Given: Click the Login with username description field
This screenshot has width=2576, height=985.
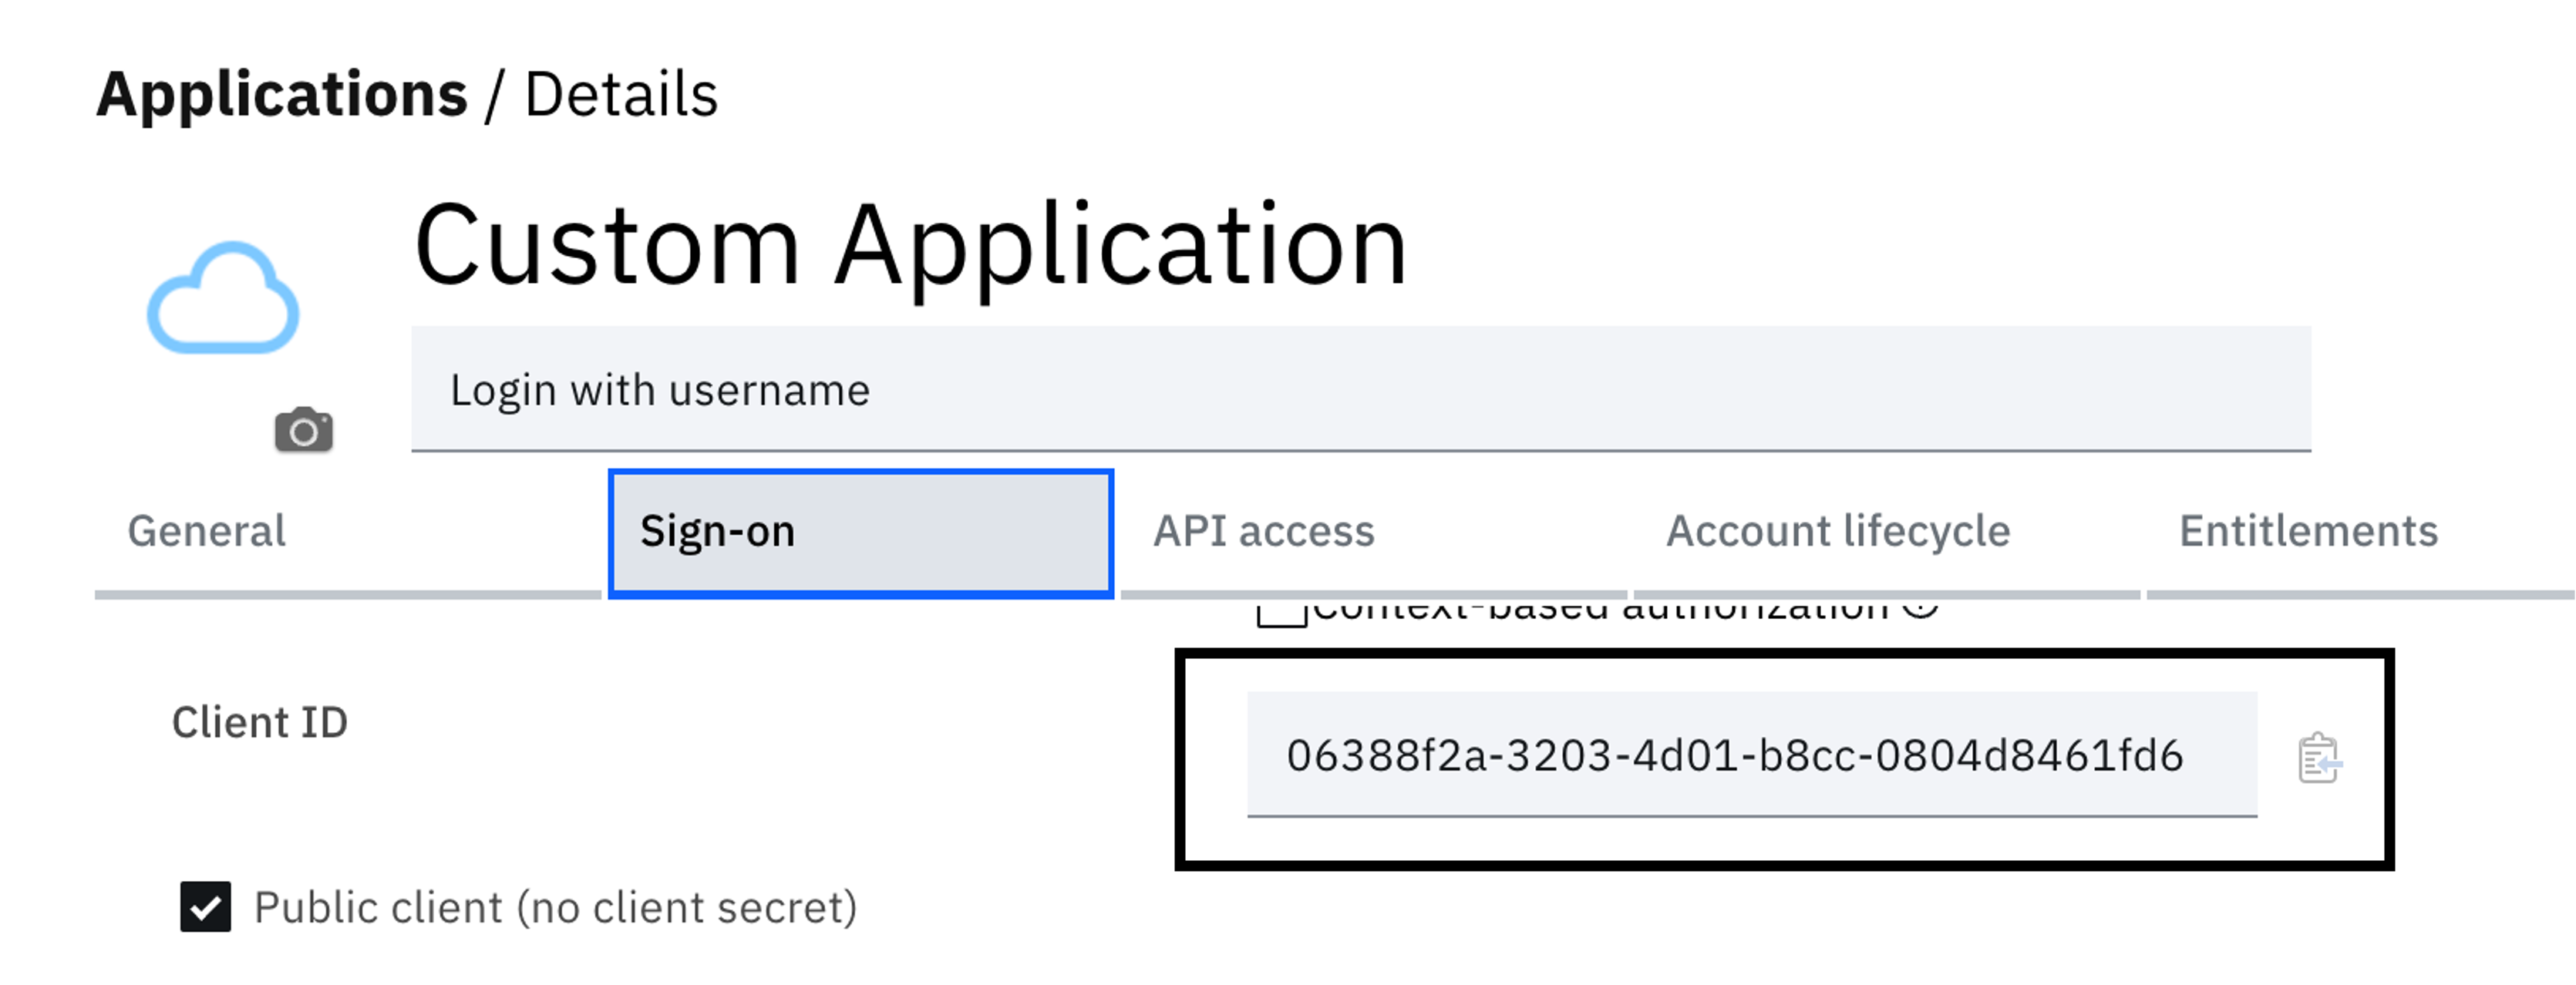Looking at the screenshot, I should (x=1361, y=389).
